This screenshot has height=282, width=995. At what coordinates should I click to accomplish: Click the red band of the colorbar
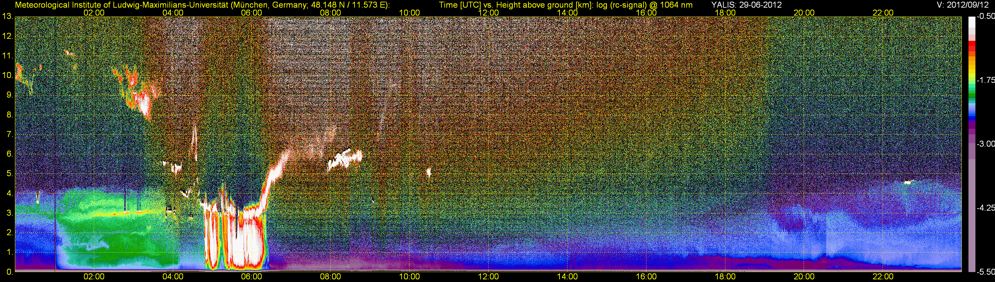[972, 46]
